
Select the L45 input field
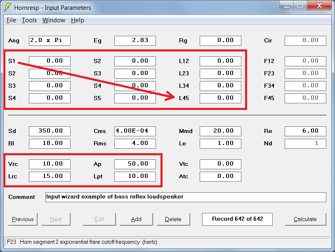tap(220, 98)
